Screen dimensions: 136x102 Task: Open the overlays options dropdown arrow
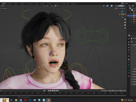pos(114,6)
